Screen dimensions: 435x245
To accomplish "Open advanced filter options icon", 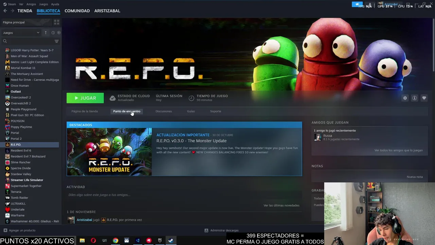I will 56,41.
